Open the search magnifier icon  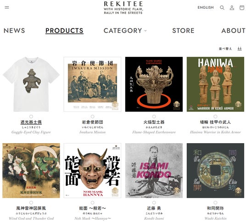[222, 7]
